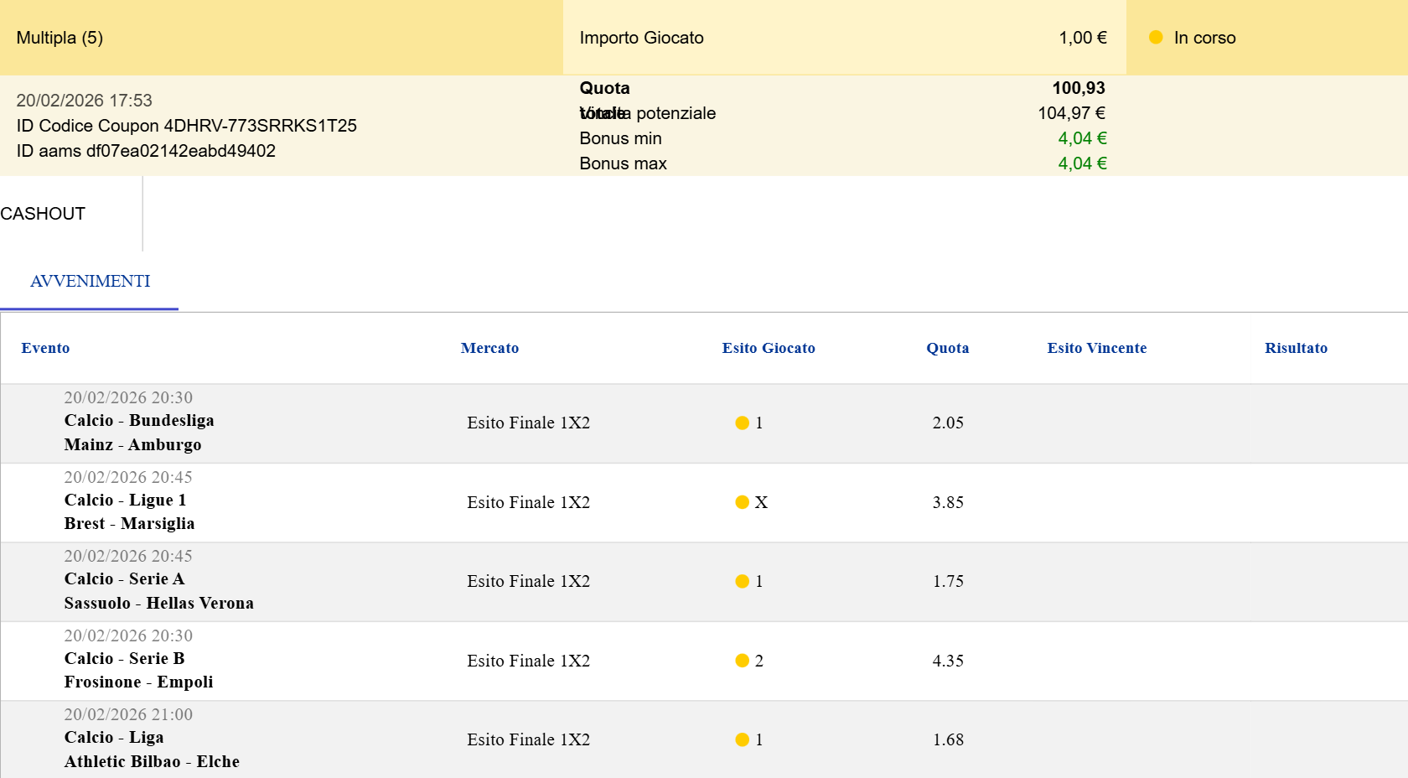Click the Esito Vincente column header
Viewport: 1408px width, 778px height.
point(1096,348)
